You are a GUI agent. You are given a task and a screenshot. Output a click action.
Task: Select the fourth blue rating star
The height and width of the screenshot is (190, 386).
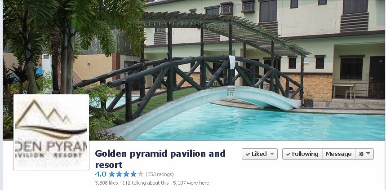tap(133, 174)
